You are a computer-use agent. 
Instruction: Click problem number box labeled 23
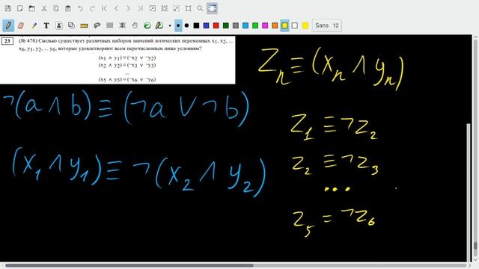click(7, 41)
